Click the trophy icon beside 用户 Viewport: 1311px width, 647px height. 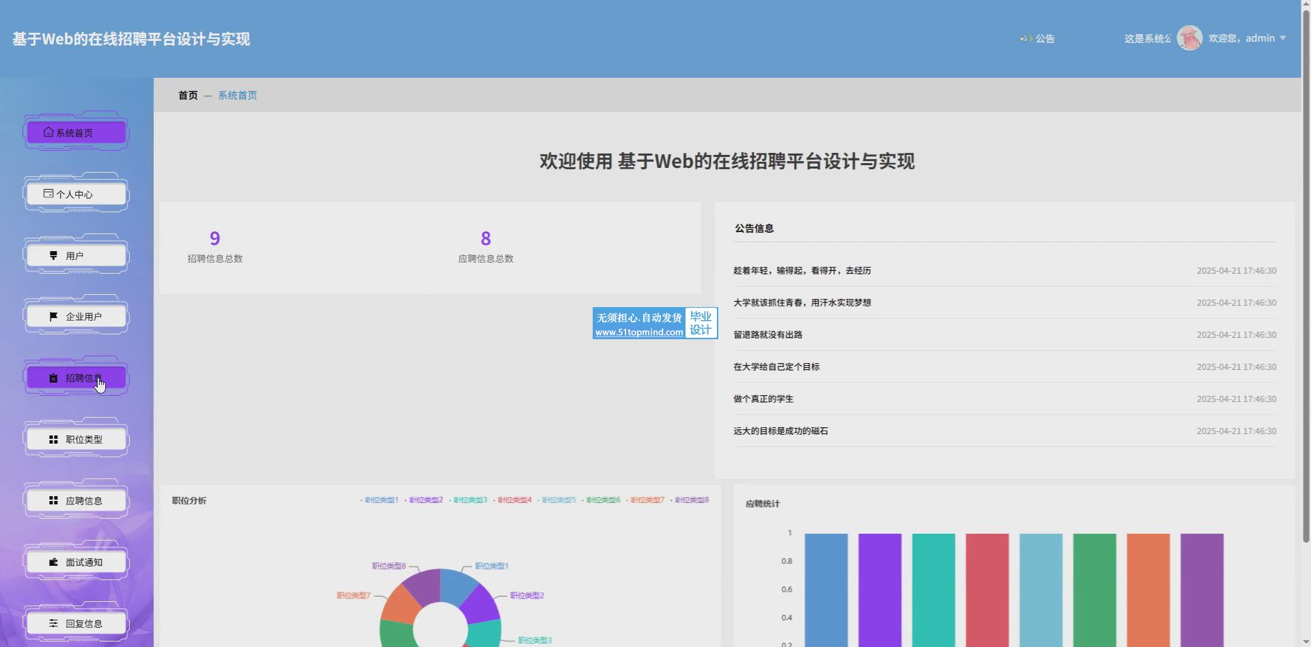(x=53, y=255)
